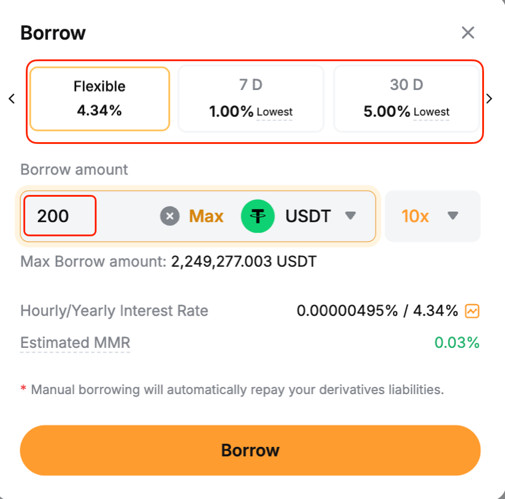Open the interest rate chart icon
Image resolution: width=505 pixels, height=499 pixels.
(x=473, y=311)
